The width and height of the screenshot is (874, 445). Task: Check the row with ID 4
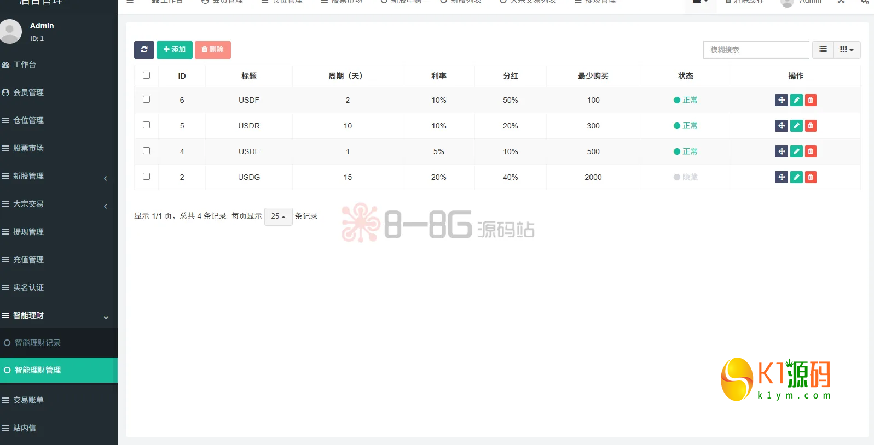point(146,151)
